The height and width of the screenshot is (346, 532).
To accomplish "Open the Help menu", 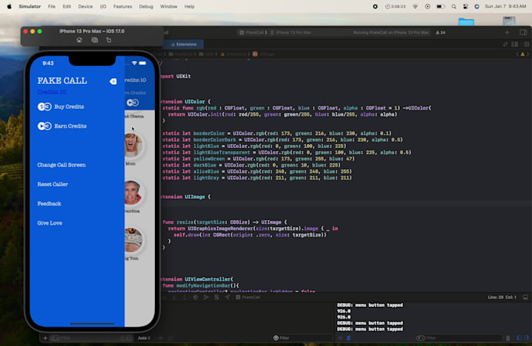I will pyautogui.click(x=189, y=6).
